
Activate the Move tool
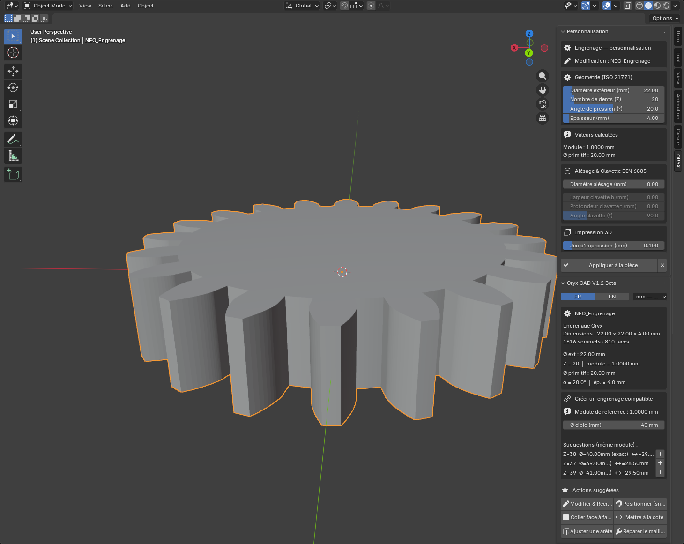coord(13,71)
